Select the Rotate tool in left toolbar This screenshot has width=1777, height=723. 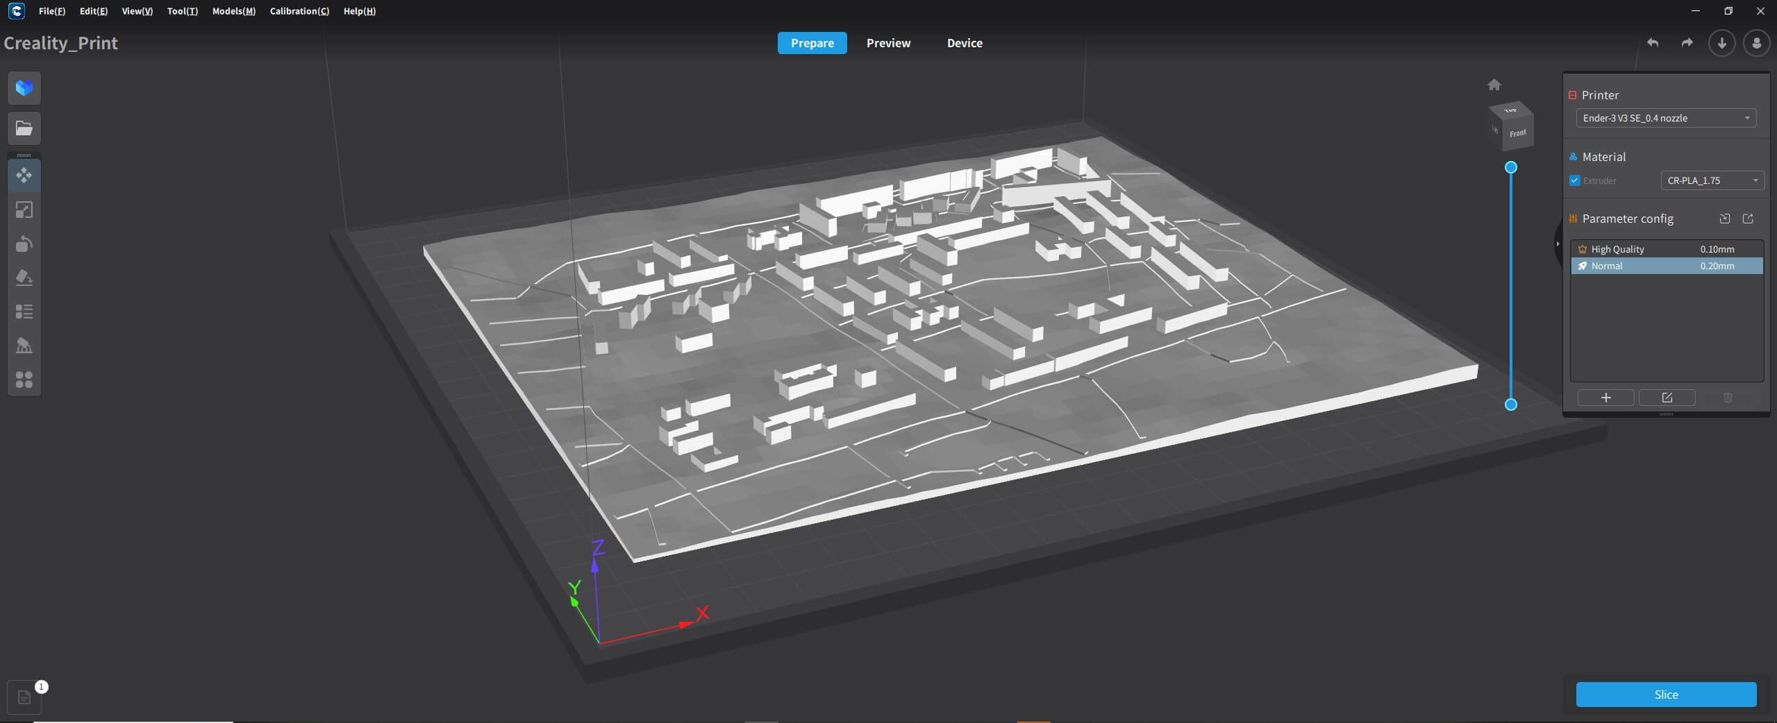24,244
